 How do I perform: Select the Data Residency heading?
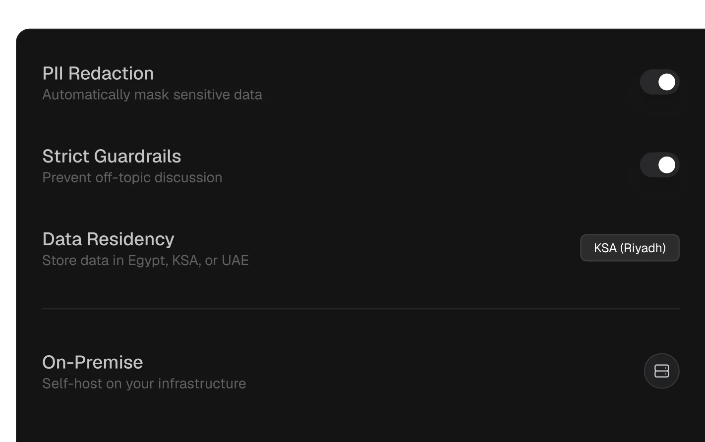point(108,239)
